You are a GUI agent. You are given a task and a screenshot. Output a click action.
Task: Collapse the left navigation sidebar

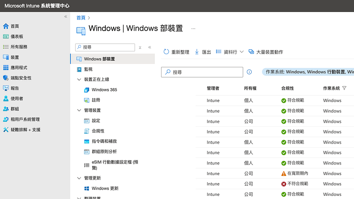[65, 16]
